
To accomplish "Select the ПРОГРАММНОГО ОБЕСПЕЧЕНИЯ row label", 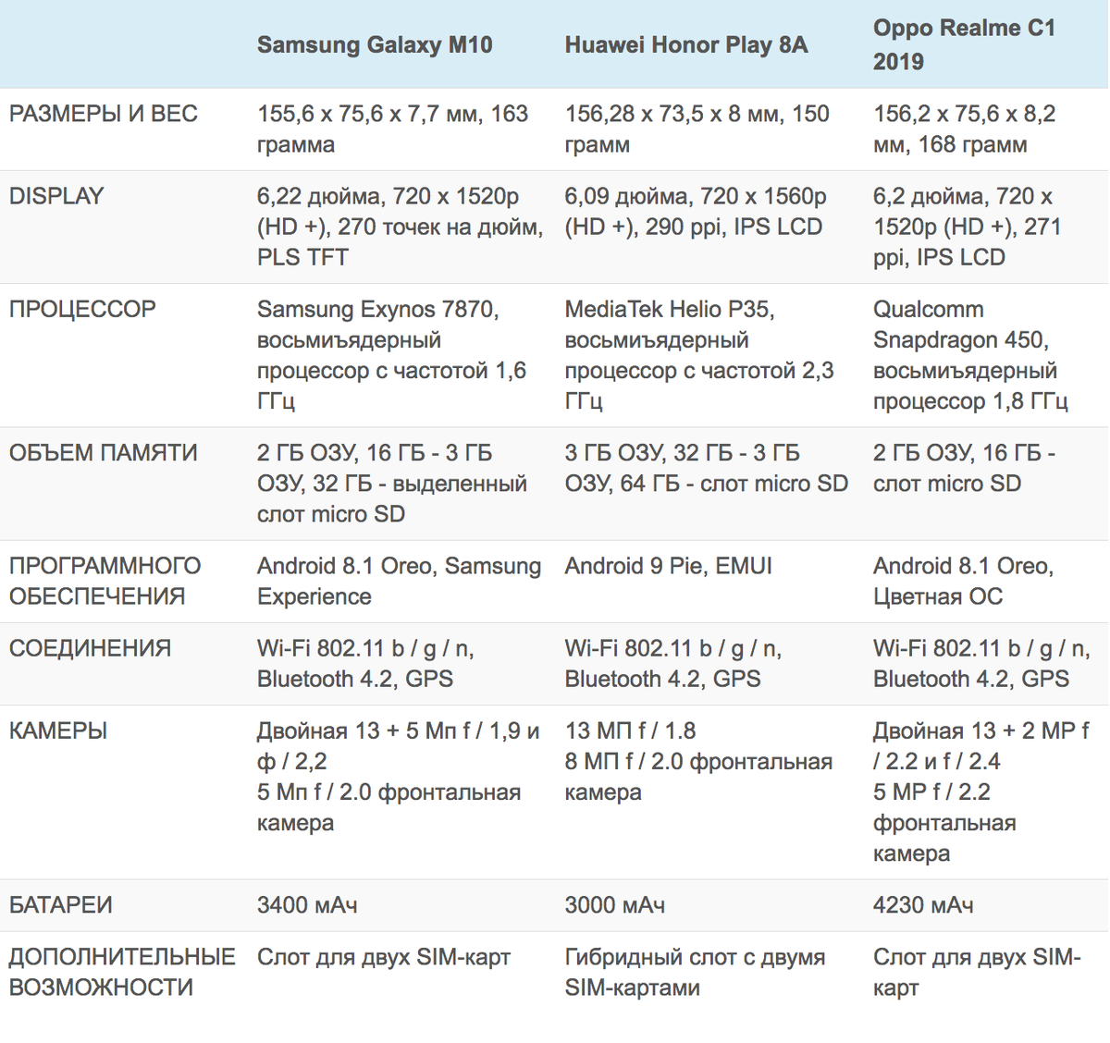I will [105, 581].
